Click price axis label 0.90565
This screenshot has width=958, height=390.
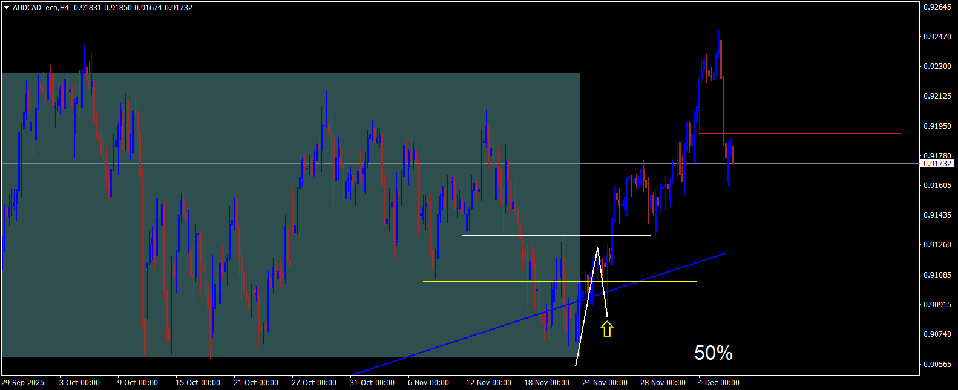point(937,365)
